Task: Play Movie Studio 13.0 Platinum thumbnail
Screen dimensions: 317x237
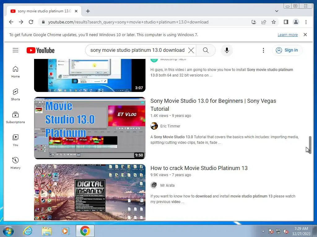Action: click(90, 128)
